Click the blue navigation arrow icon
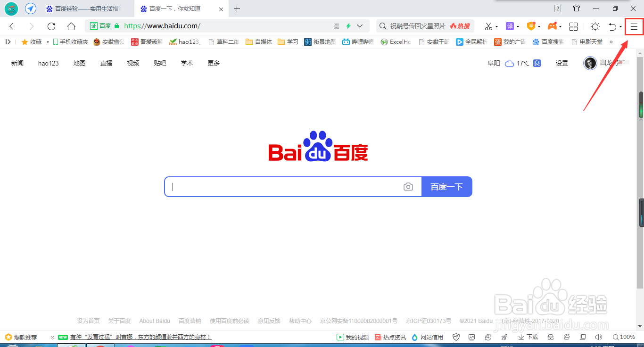The width and height of the screenshot is (644, 347). pos(31,8)
